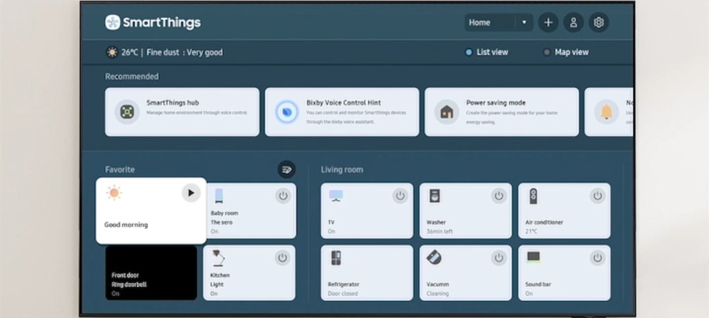Screen dimensions: 709x318
Task: Click the Baby room sero device icon
Action: (219, 196)
